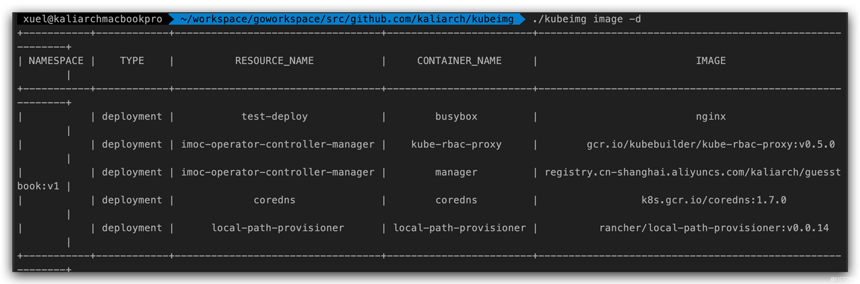
Task: Click the gcr.io/kubebuilder/kube-rbac-proxy:v0.5.0 image
Action: pyautogui.click(x=711, y=144)
